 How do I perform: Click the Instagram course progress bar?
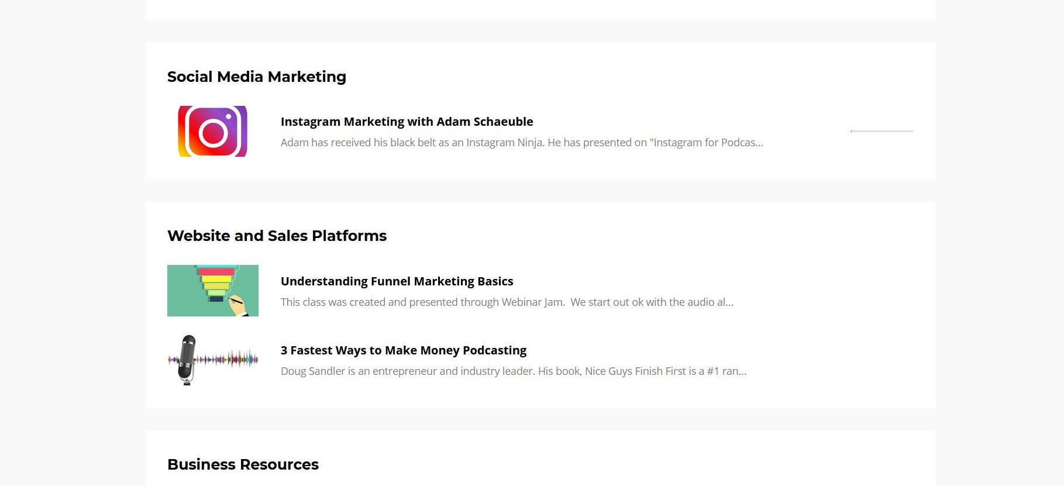coord(881,131)
